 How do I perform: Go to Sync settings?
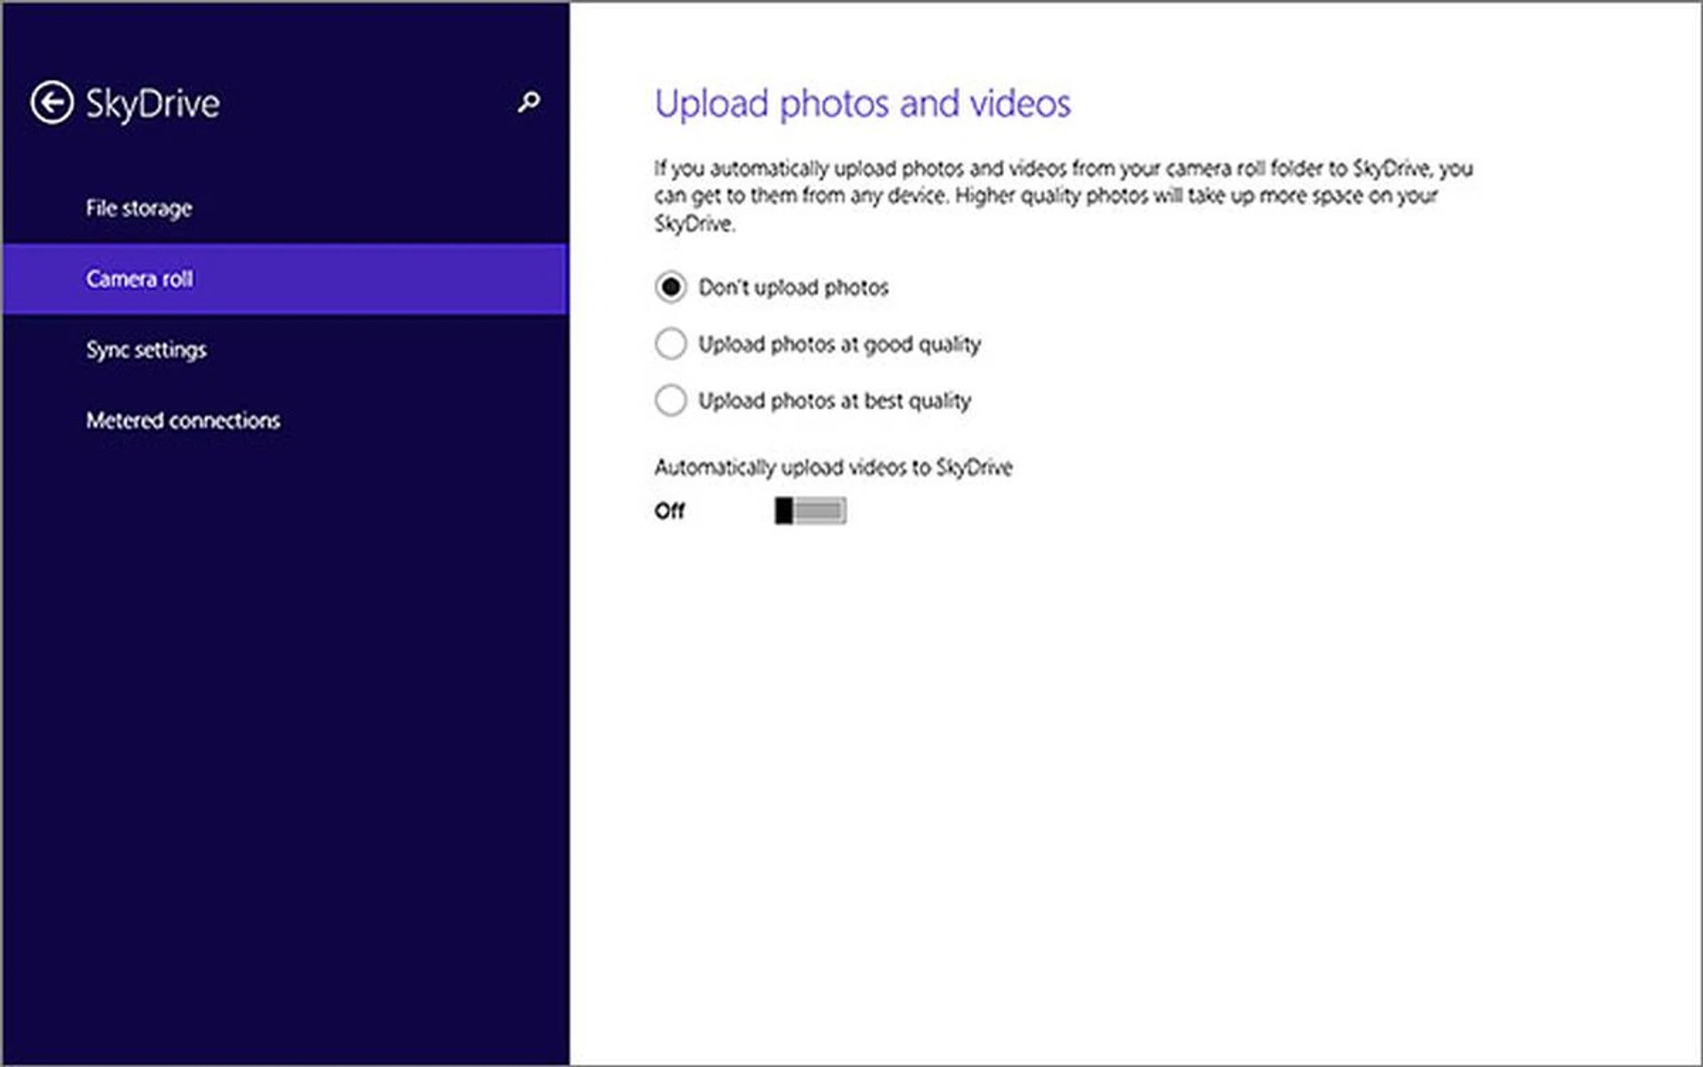tap(146, 349)
